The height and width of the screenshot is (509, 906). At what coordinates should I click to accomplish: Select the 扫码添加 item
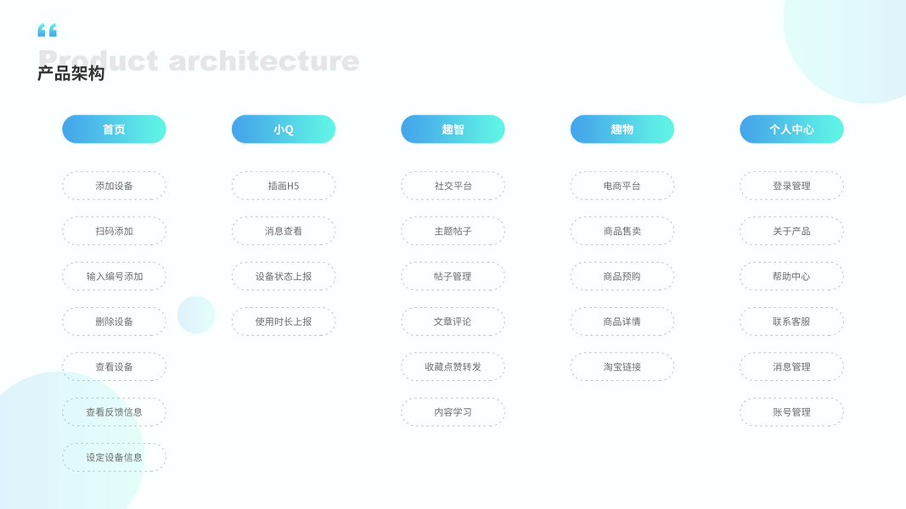coord(114,231)
